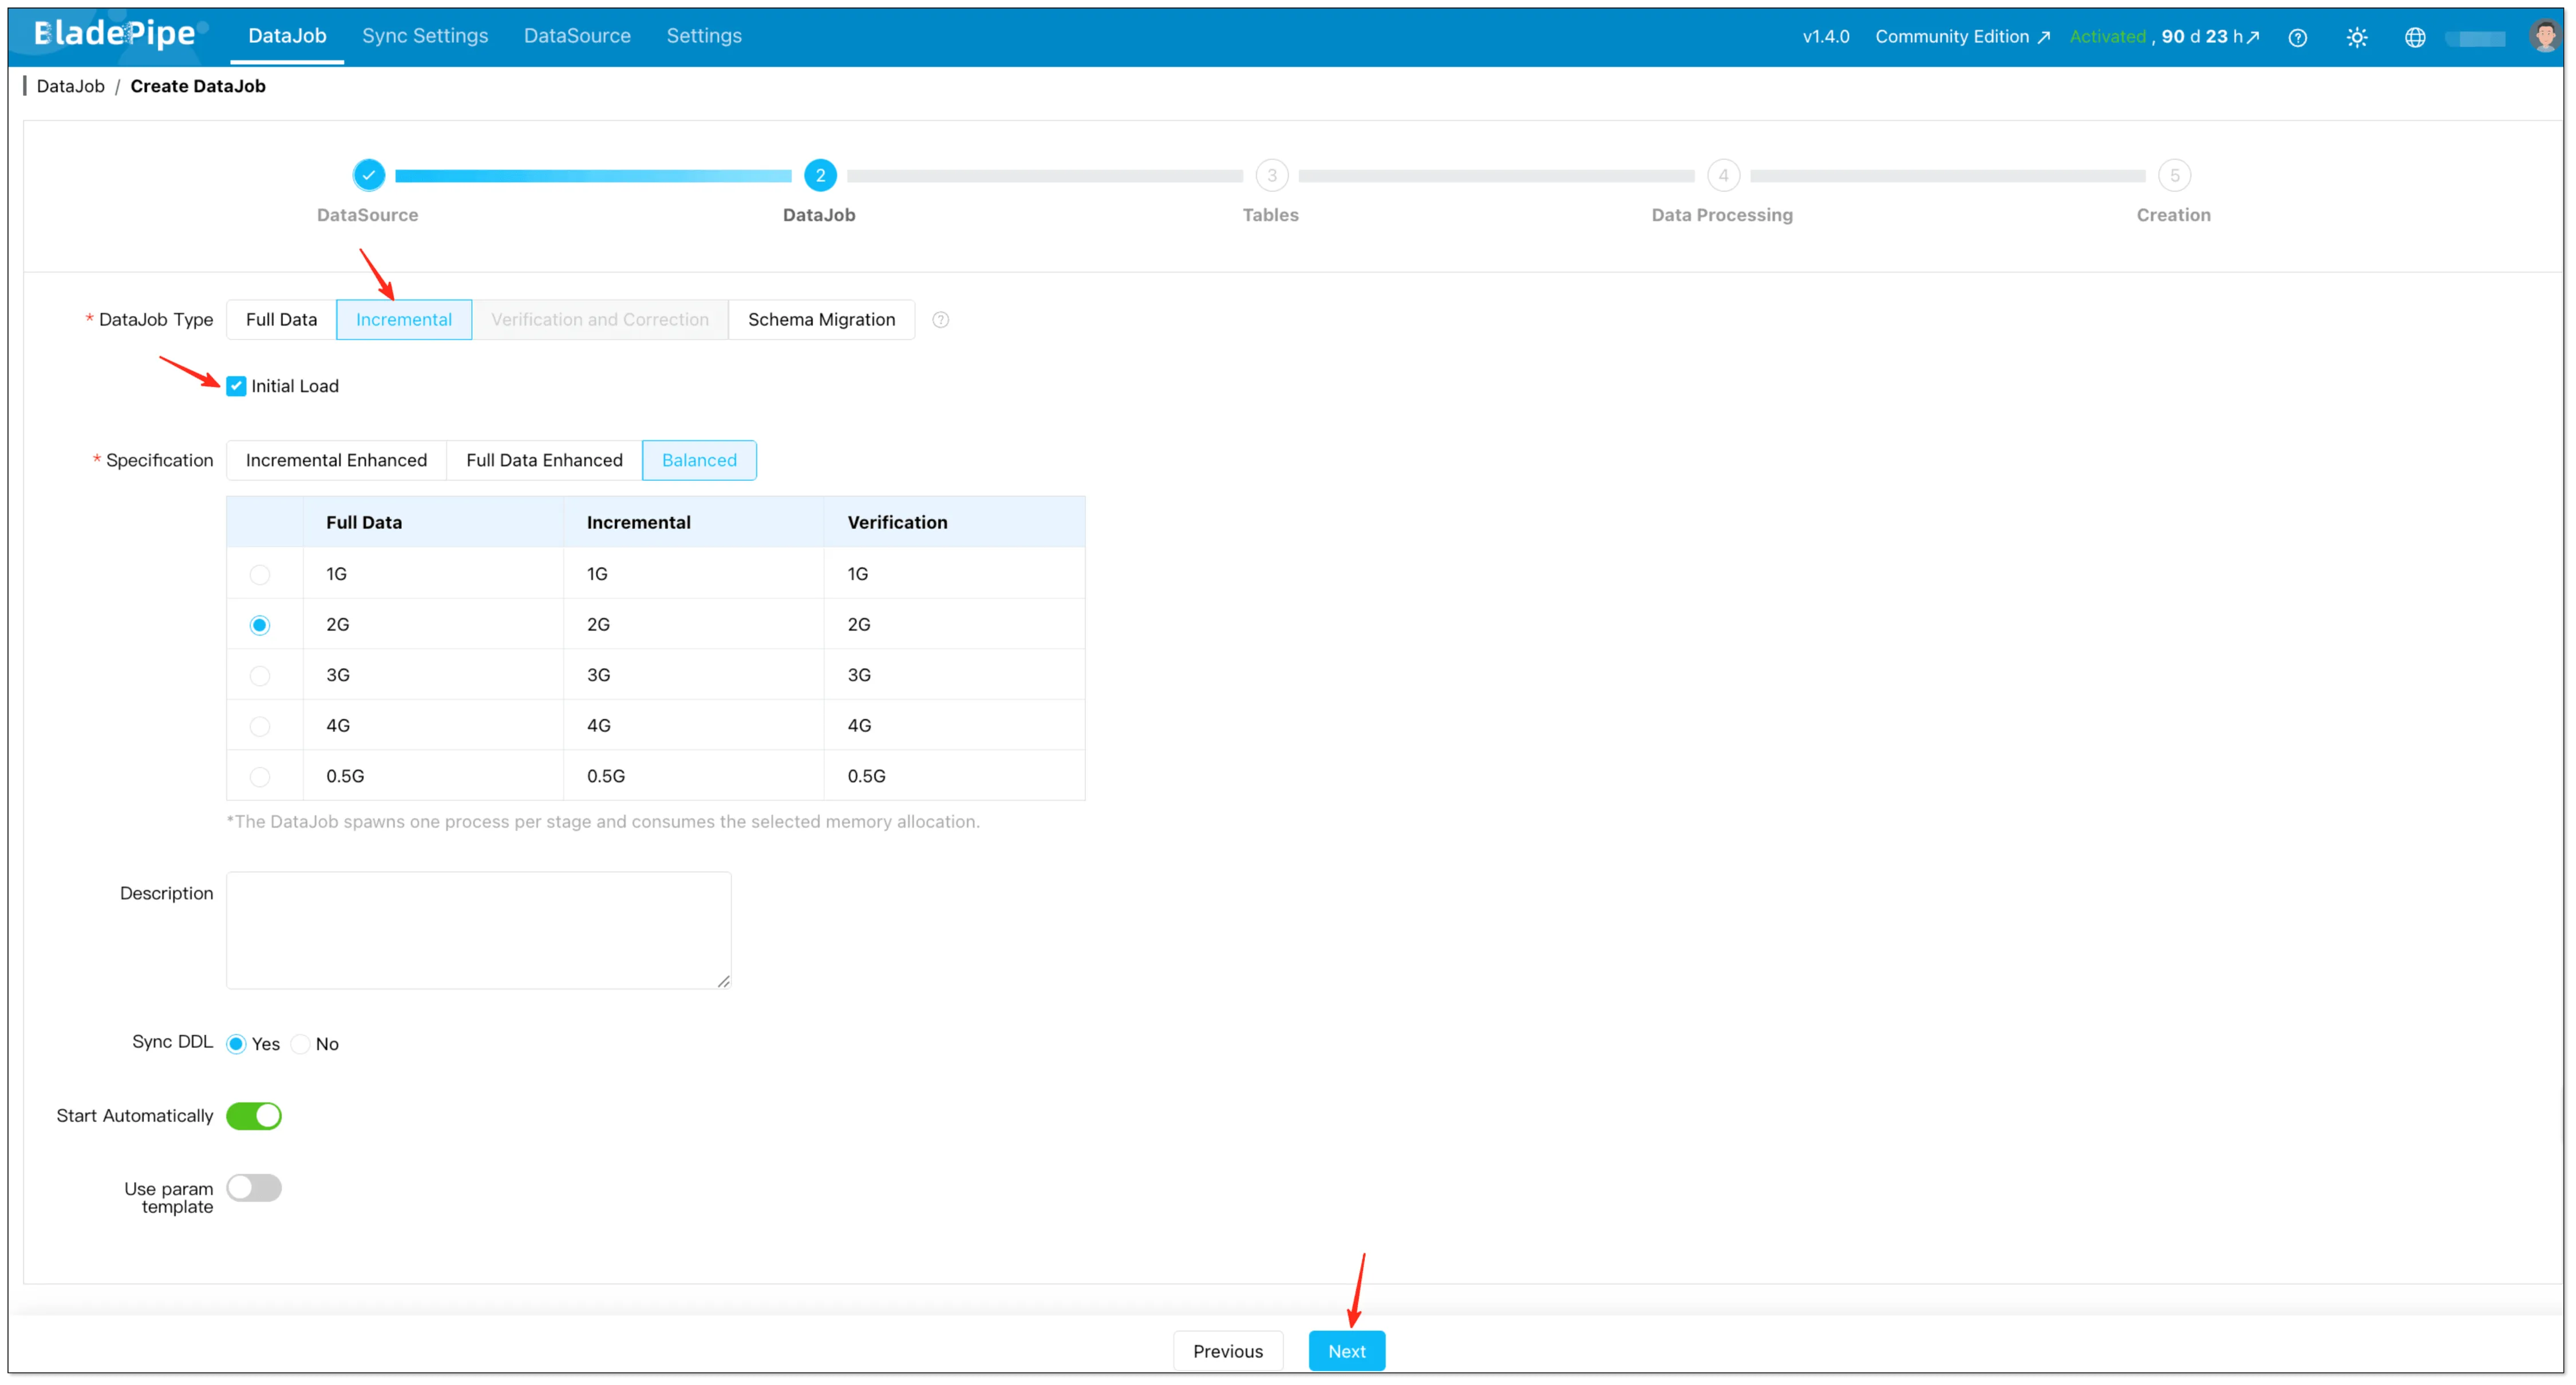
Task: Choose the 0.5G memory allocation option
Action: click(260, 776)
